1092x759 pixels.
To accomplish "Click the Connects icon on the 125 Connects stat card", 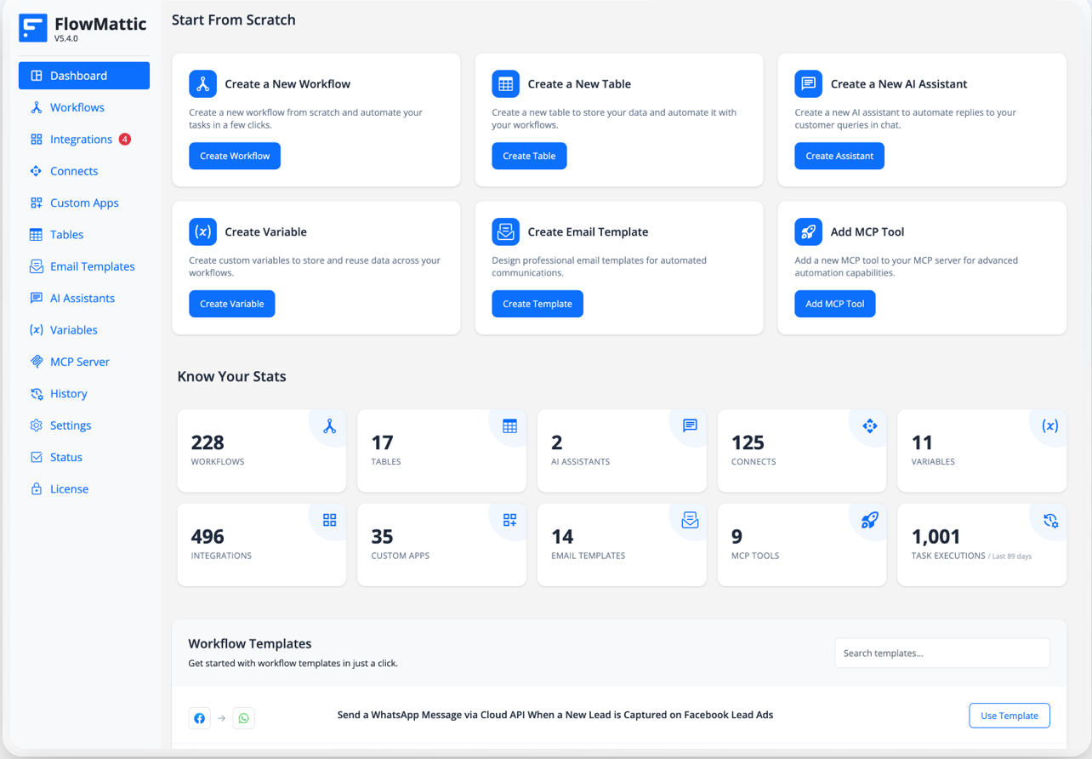I will pyautogui.click(x=869, y=426).
